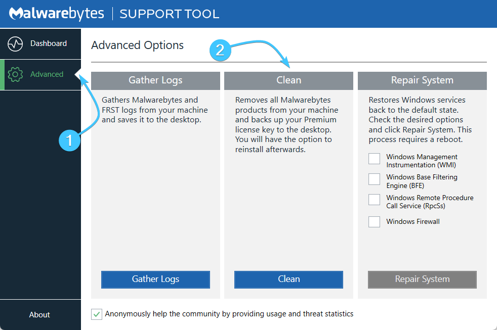The width and height of the screenshot is (497, 330).
Task: Click the 'Gathers Malwarebytes and FRST logs' description
Action: click(x=155, y=110)
